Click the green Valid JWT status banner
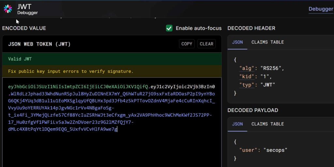 (x=20, y=59)
